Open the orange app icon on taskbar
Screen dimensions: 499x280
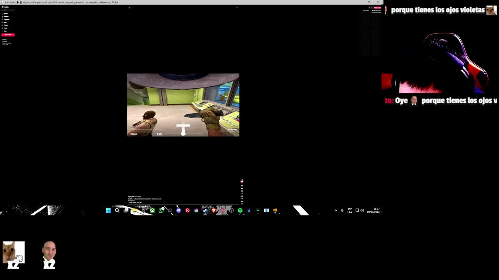[x=275, y=210]
